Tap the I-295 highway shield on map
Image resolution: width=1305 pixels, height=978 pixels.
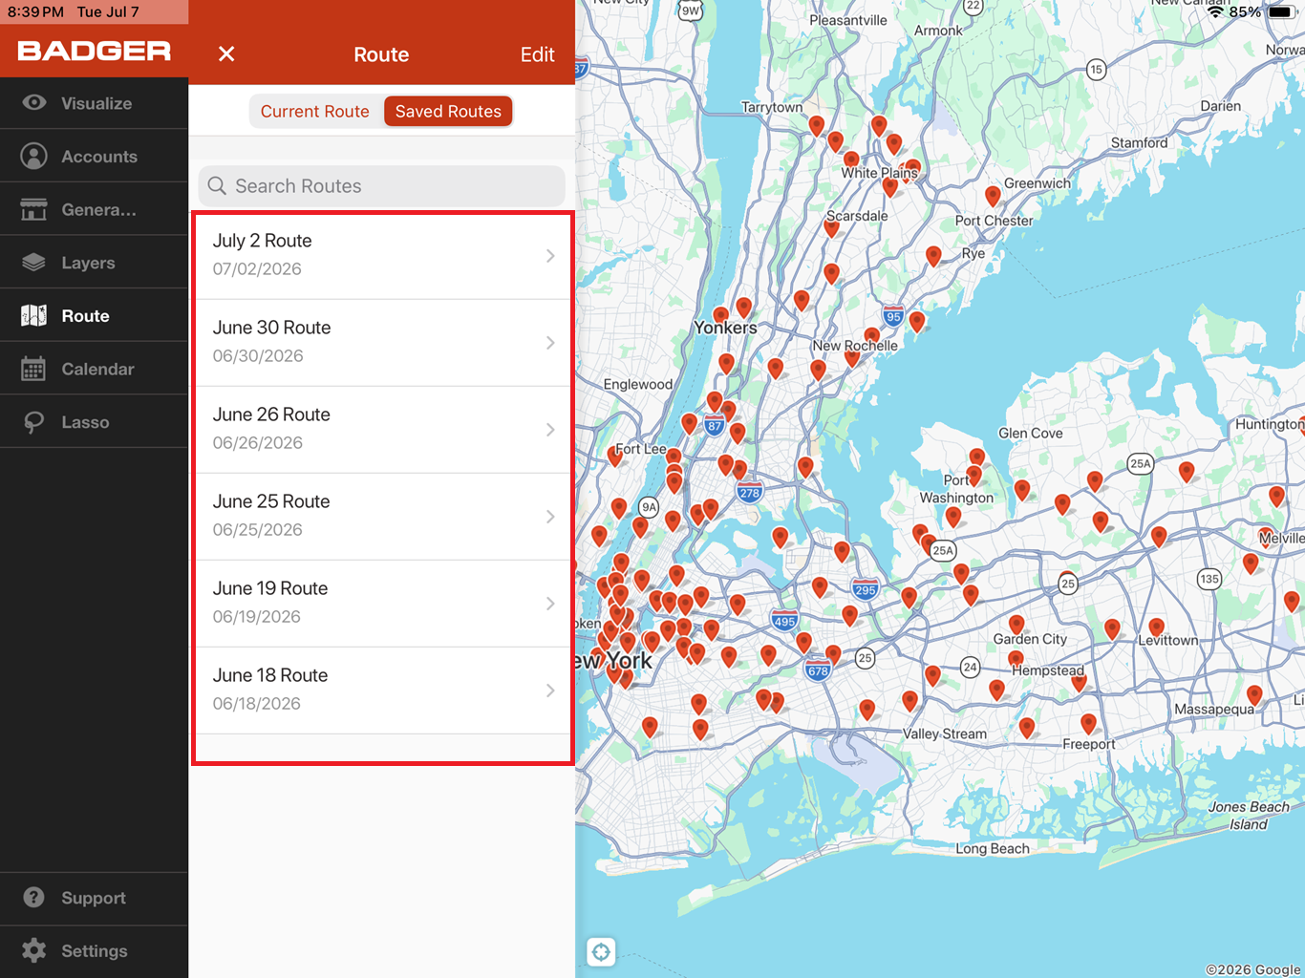point(866,589)
